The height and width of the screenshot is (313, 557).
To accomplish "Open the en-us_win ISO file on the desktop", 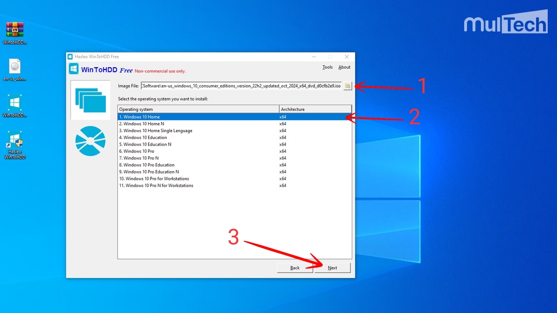I will pyautogui.click(x=14, y=66).
